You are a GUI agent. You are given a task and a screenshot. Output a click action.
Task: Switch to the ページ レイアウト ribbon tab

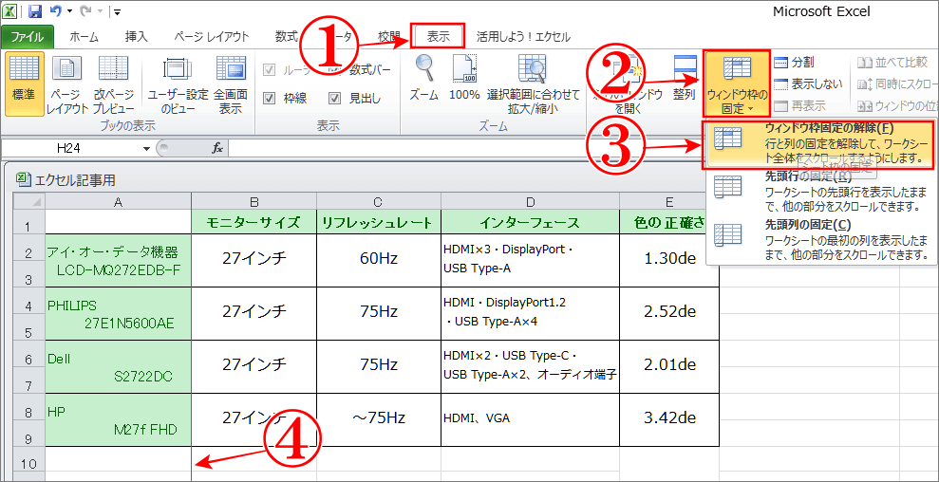pyautogui.click(x=212, y=36)
